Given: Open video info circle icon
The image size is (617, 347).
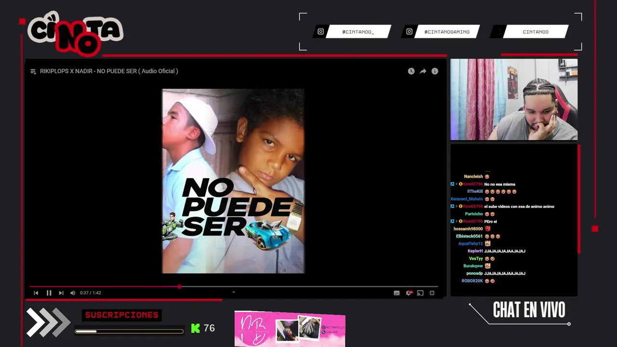Looking at the screenshot, I should 435,71.
